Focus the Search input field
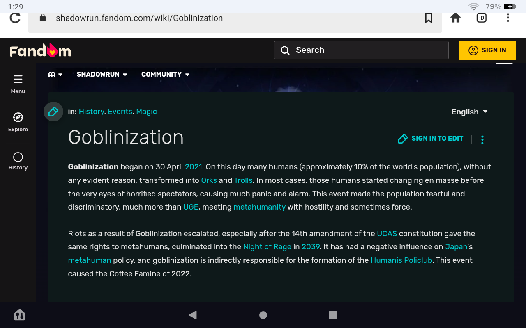Viewport: 526px width, 328px height. (x=361, y=50)
